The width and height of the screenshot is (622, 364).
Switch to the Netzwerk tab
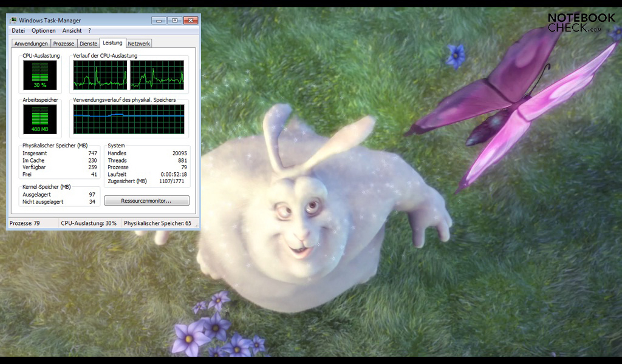(139, 44)
